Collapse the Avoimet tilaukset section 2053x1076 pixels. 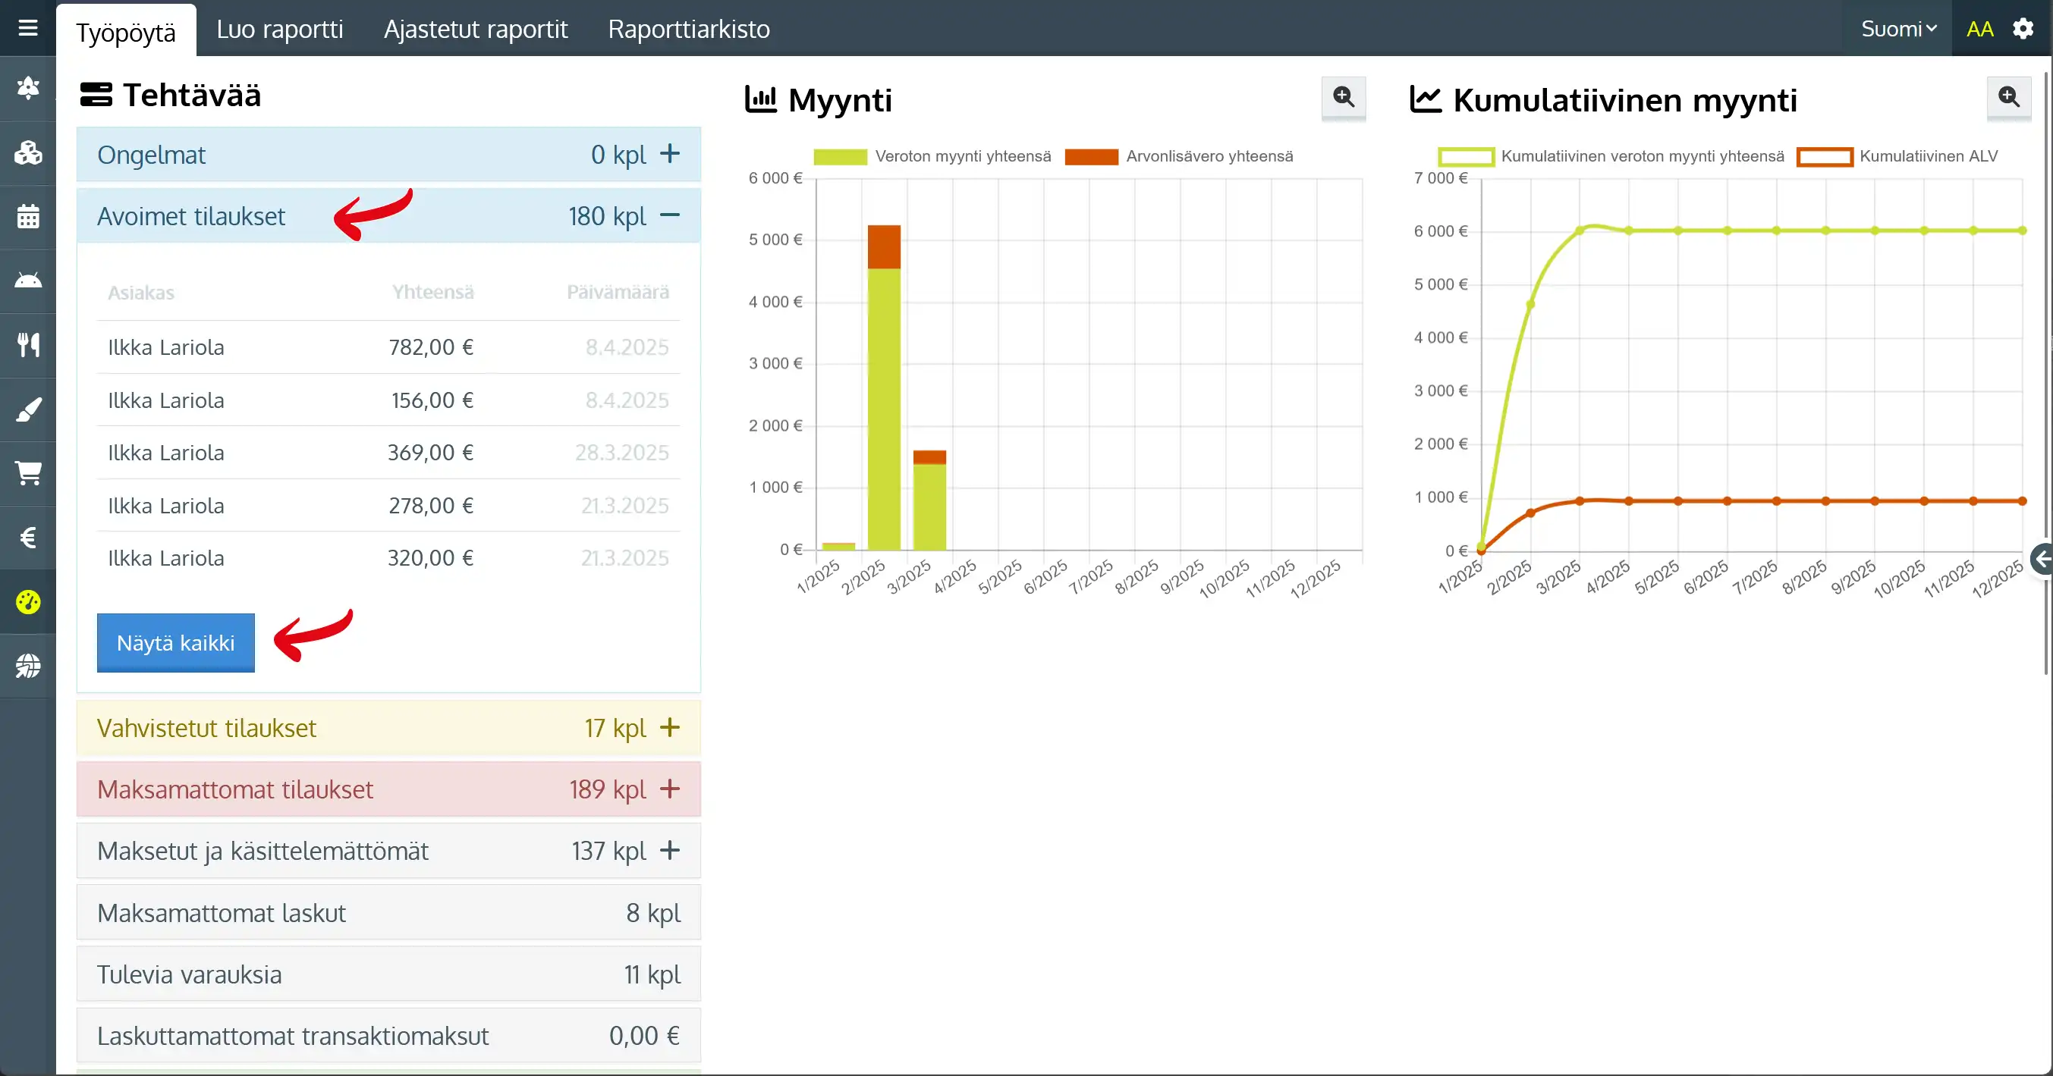[669, 216]
